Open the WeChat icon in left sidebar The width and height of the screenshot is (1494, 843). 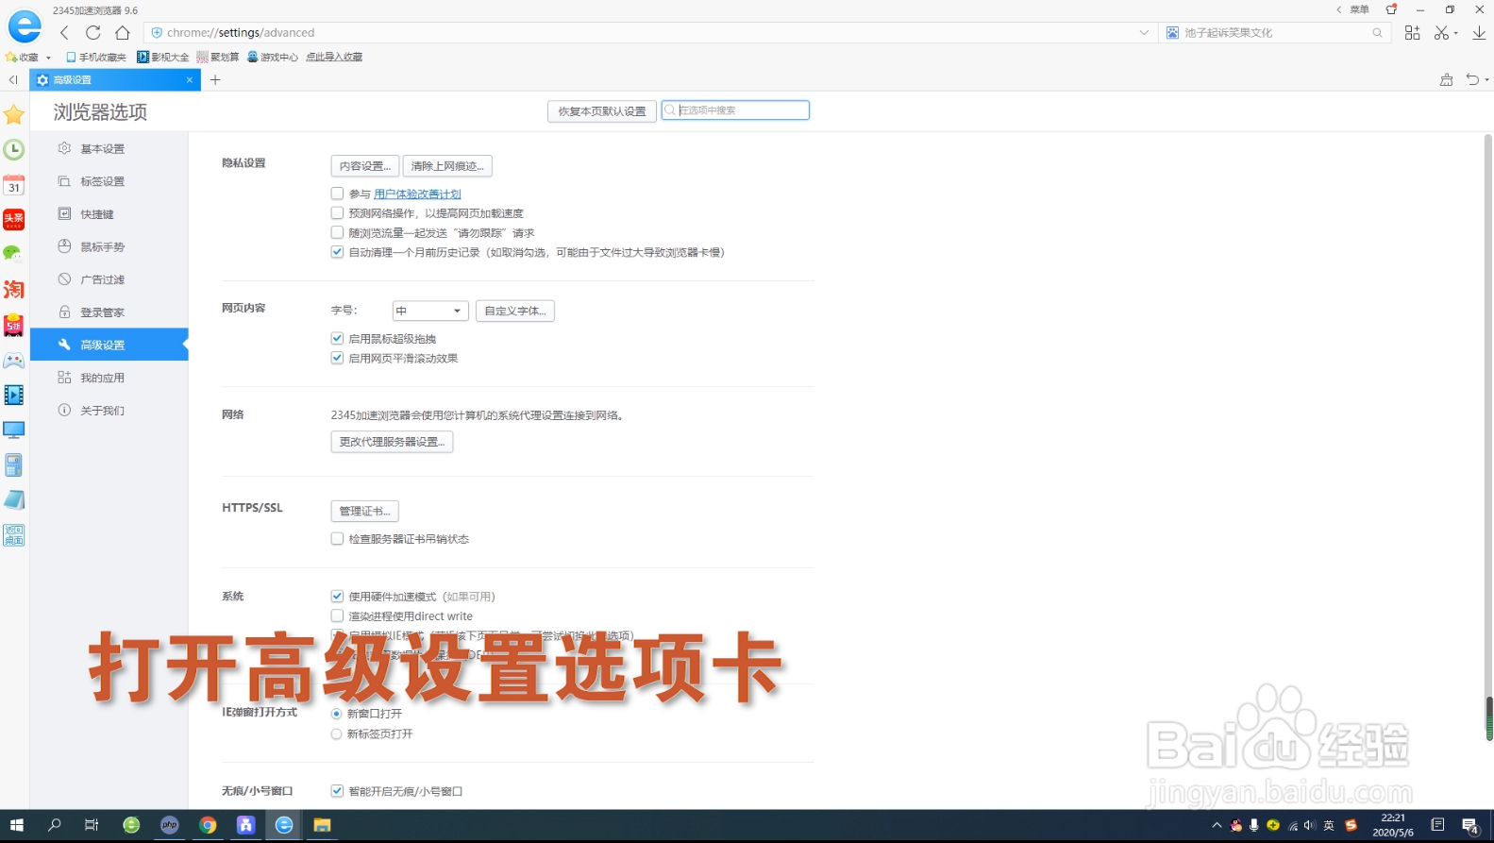12,253
